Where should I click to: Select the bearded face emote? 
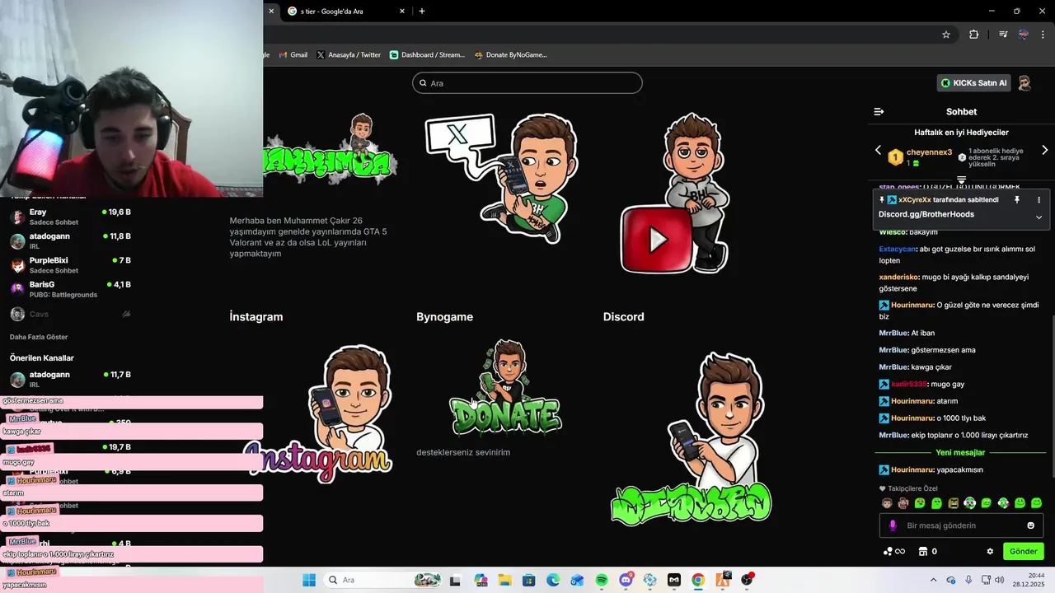coord(903,503)
